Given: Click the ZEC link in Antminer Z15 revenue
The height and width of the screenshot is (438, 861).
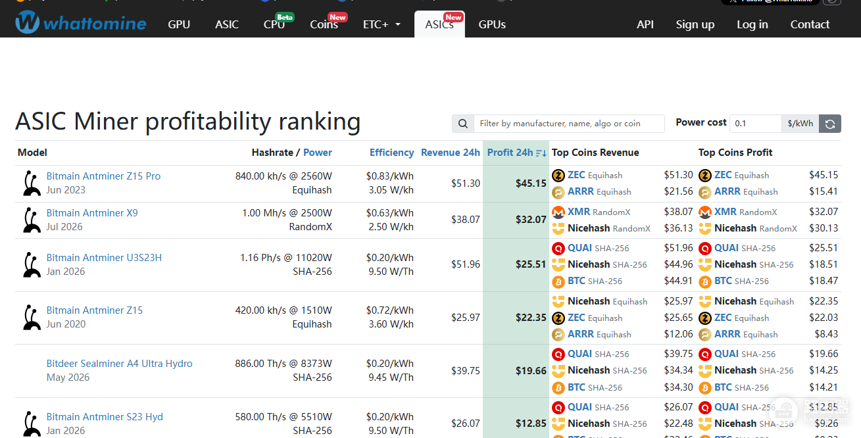Looking at the screenshot, I should point(576,318).
